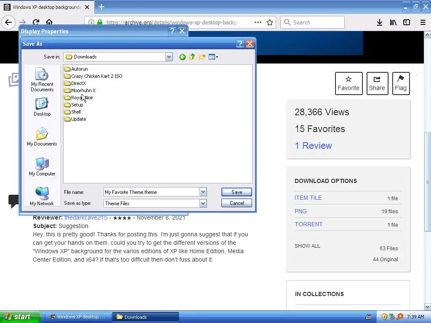Select the Update folder
The image size is (431, 323).
coord(75,119)
